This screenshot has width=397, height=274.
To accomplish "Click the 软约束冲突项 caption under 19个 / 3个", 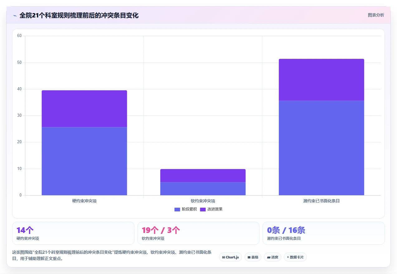I will (x=153, y=239).
